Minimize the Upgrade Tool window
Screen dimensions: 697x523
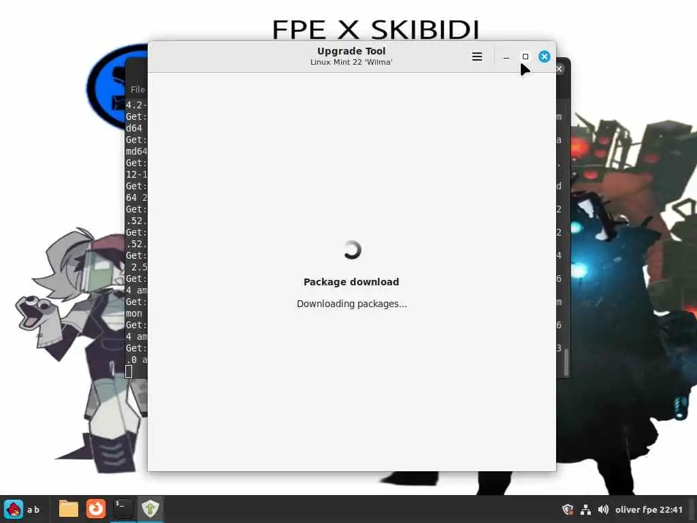point(506,57)
